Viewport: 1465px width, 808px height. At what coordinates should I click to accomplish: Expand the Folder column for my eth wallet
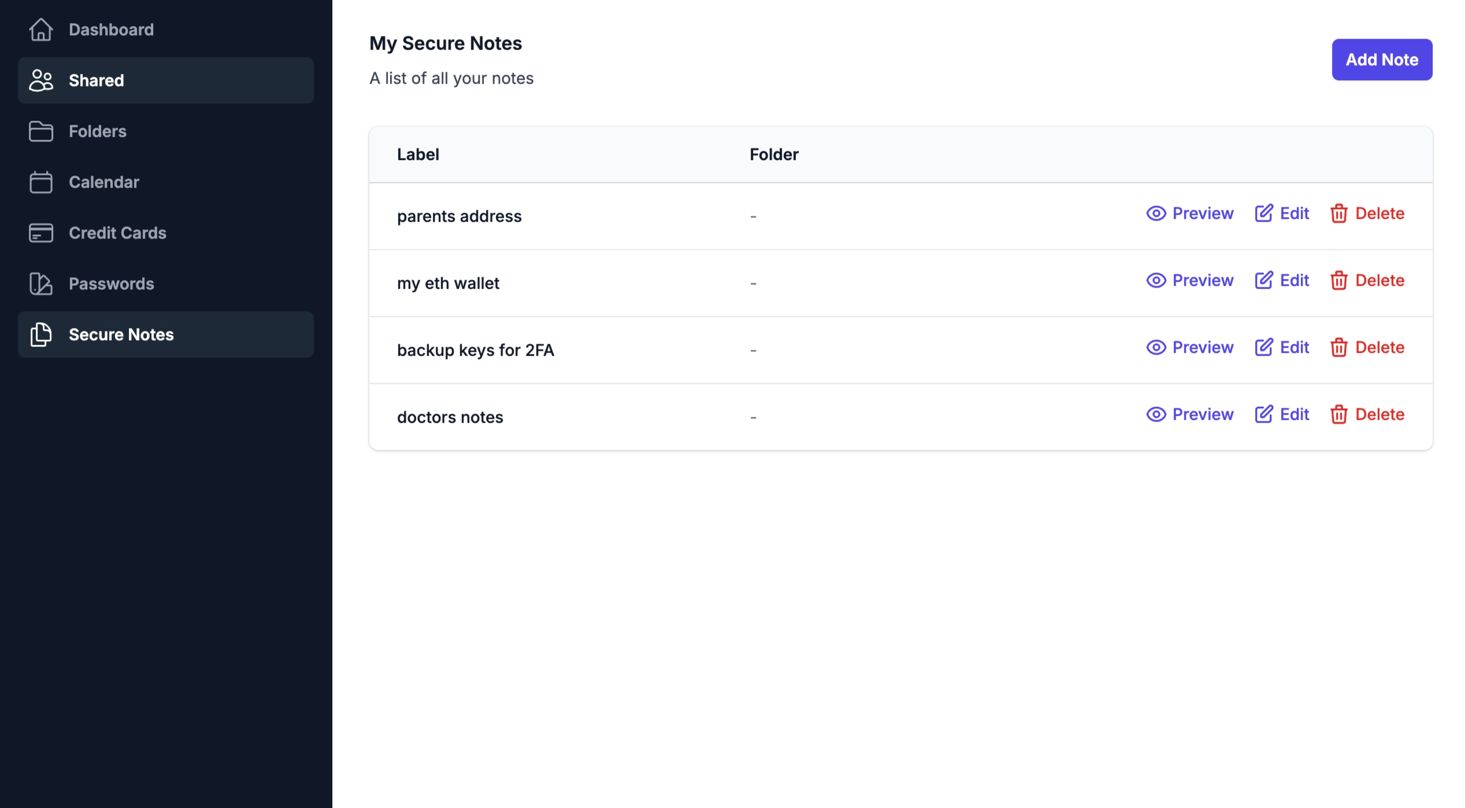coord(754,282)
